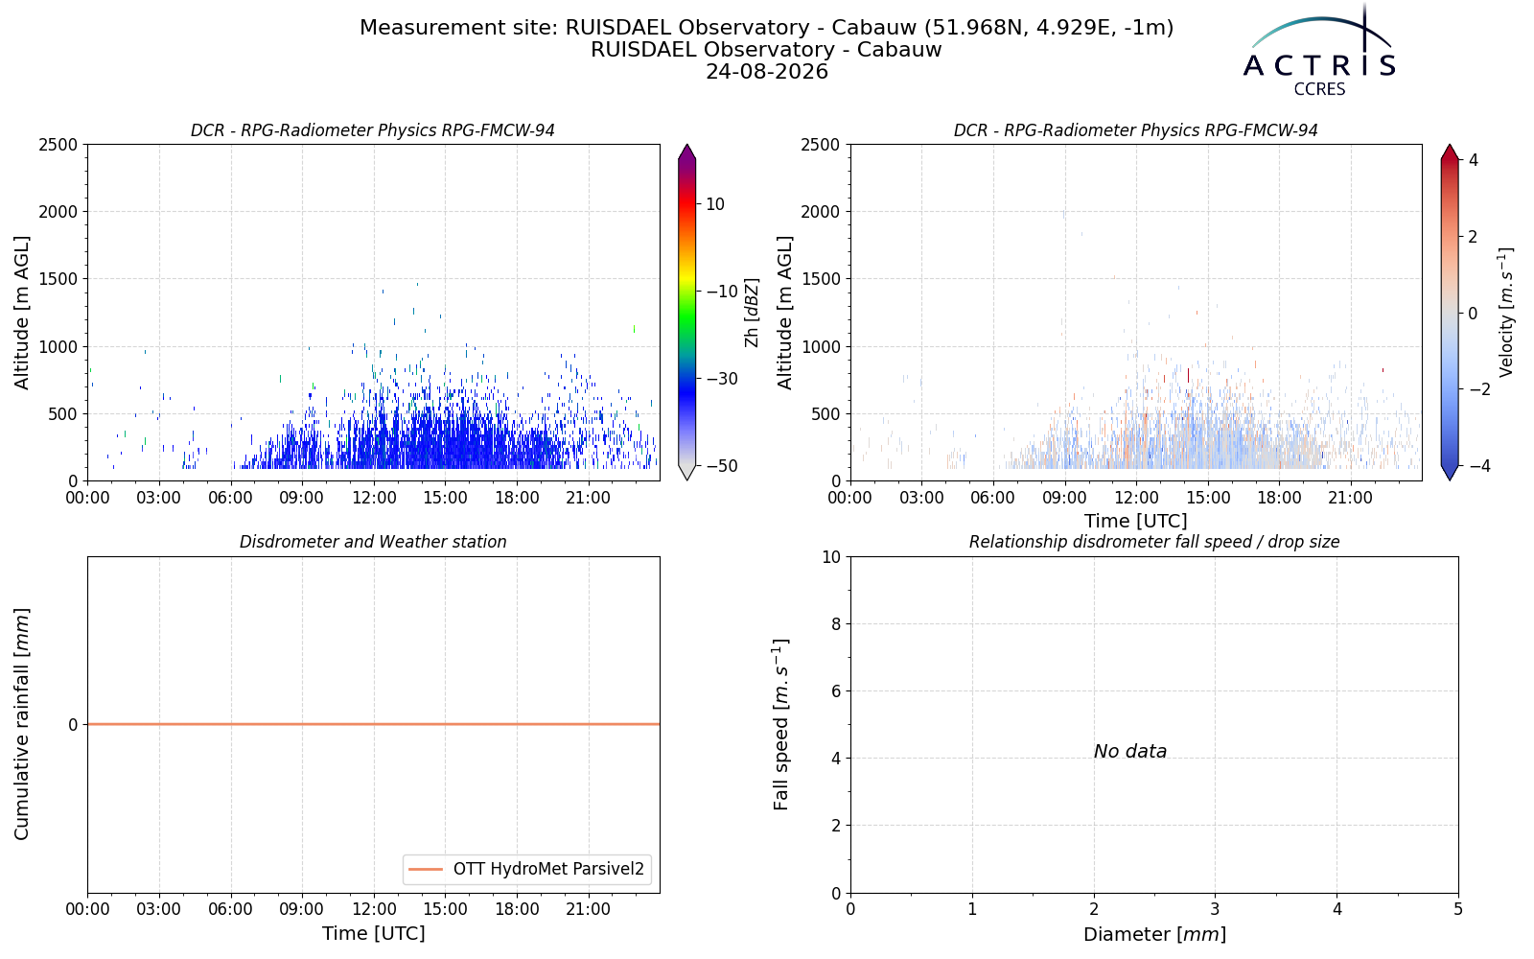The width and height of the screenshot is (1534, 959).
Task: Click the ACTRIS CCRES logo
Action: coord(1319,51)
